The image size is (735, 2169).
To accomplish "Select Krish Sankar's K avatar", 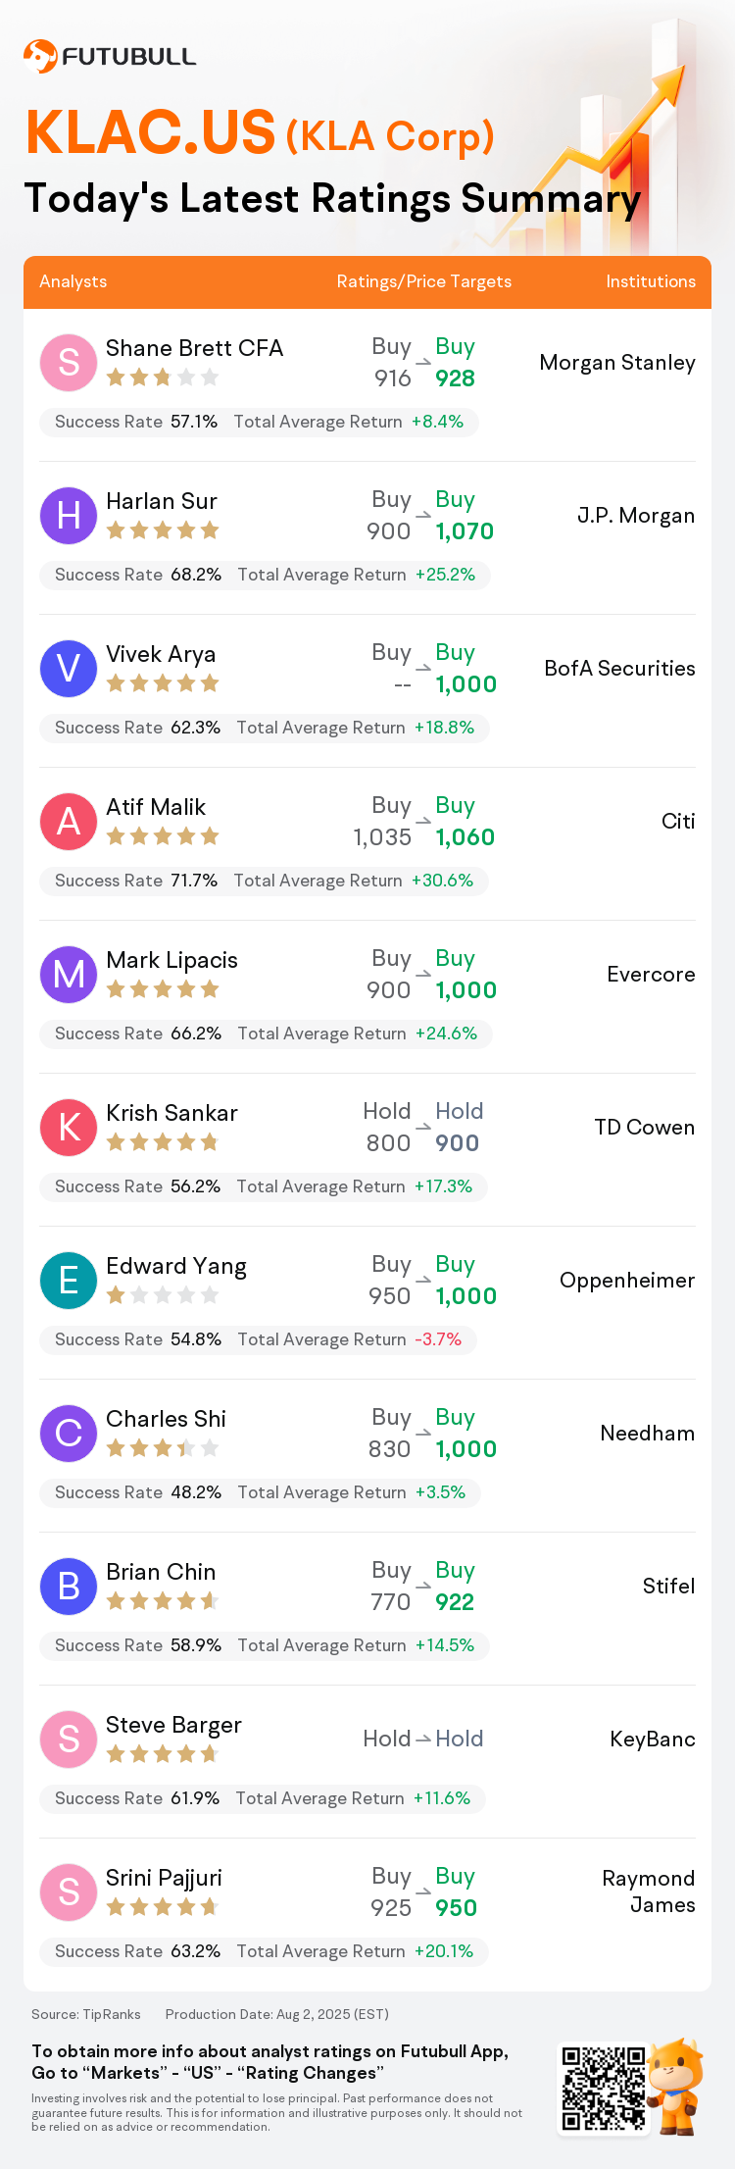I will pos(69,1128).
